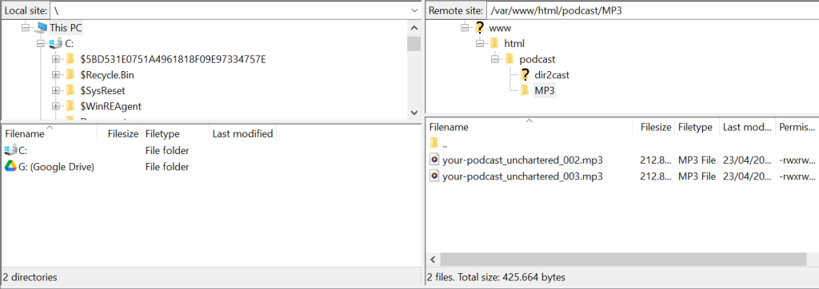Screen dimensions: 819x289
Task: Click folder icon beside $SysReset
Action: [x=71, y=90]
